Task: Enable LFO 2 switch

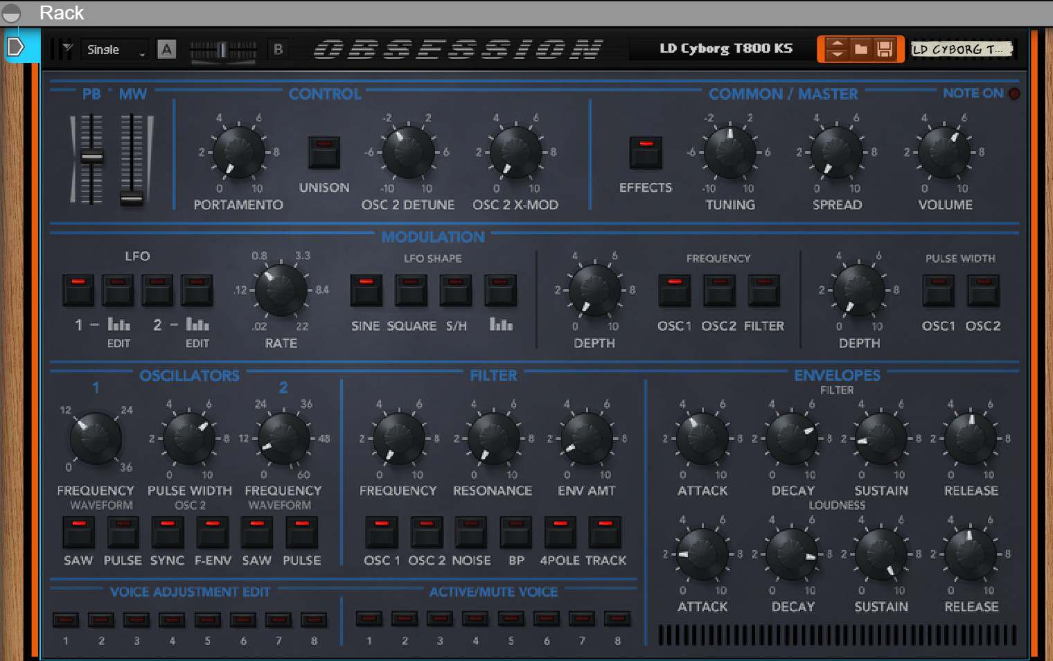Action: pyautogui.click(x=157, y=290)
